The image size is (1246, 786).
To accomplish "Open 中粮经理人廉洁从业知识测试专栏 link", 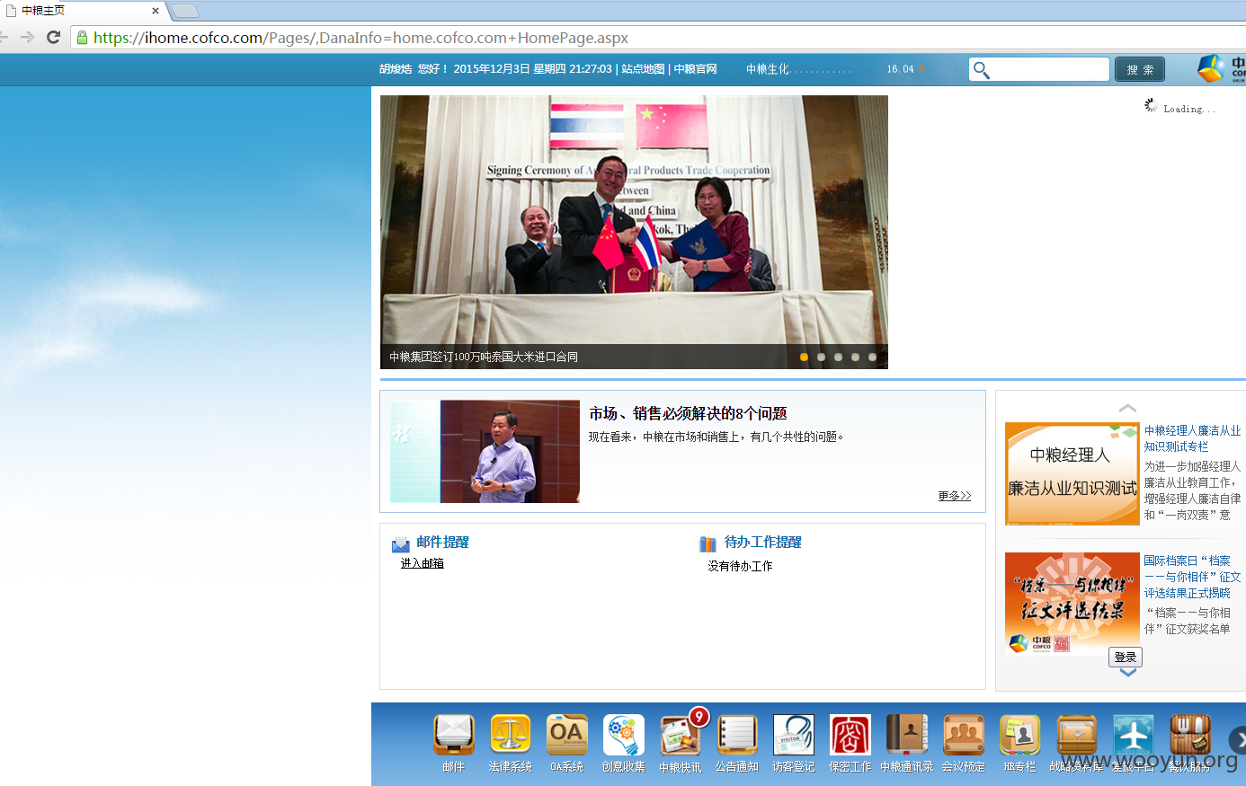I will [1192, 438].
